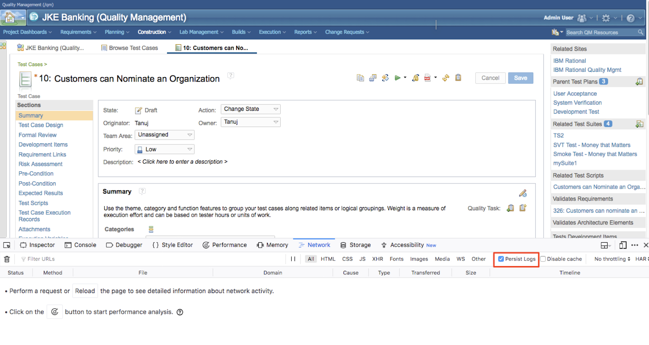
Task: Toggle the CSS request filter
Action: pos(347,259)
